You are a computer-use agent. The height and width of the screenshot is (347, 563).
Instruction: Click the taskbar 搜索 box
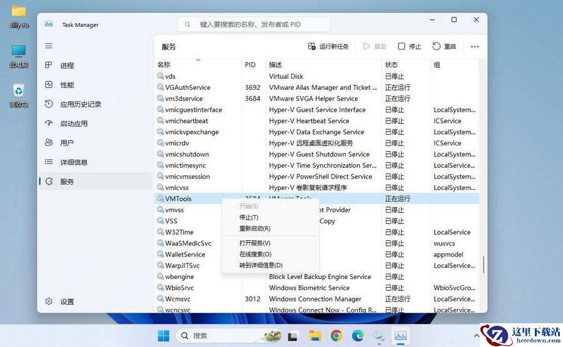[229, 336]
